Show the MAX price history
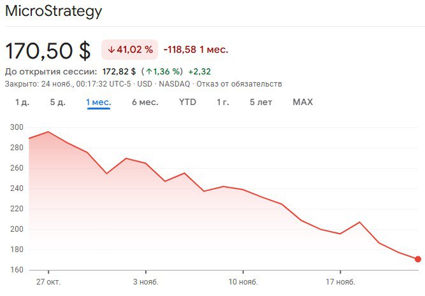The width and height of the screenshot is (425, 296). pos(303,102)
